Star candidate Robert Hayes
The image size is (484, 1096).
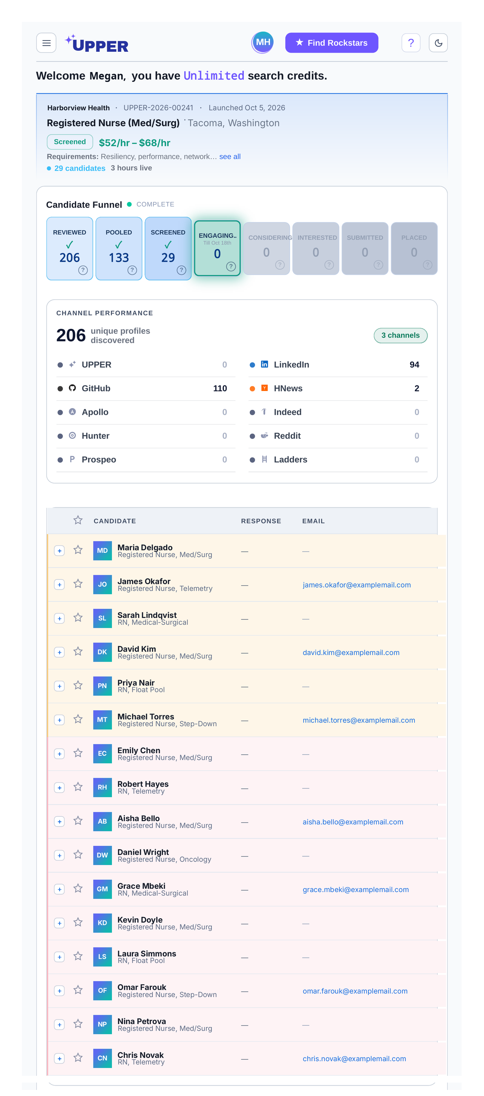[78, 787]
